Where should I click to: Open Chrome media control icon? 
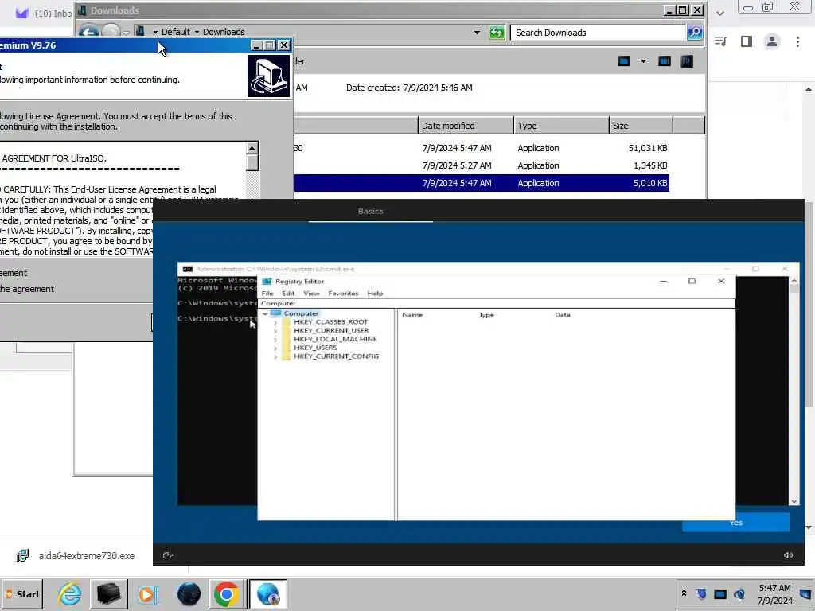tap(720, 41)
